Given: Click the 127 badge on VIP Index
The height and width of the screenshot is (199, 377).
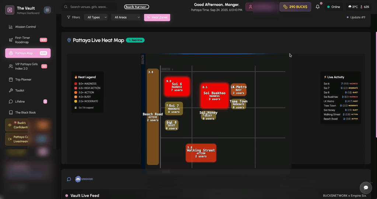Looking at the screenshot, I should (44, 66).
